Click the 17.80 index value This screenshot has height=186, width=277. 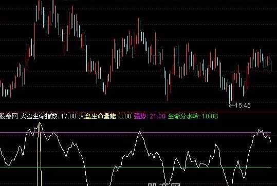[x=68, y=116]
